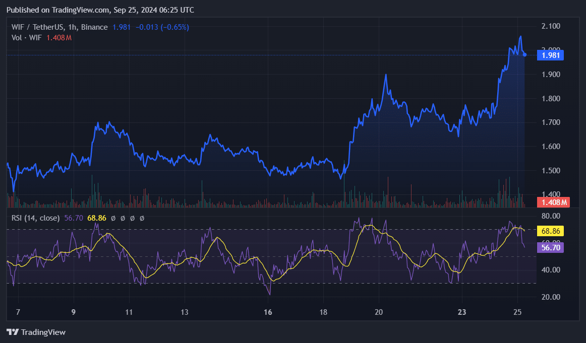Click the RSI (14, close) indicator label

[35, 218]
